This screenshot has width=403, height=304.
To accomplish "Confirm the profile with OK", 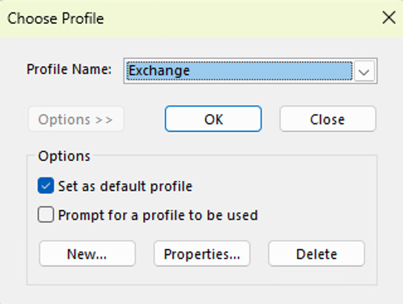I will (213, 119).
